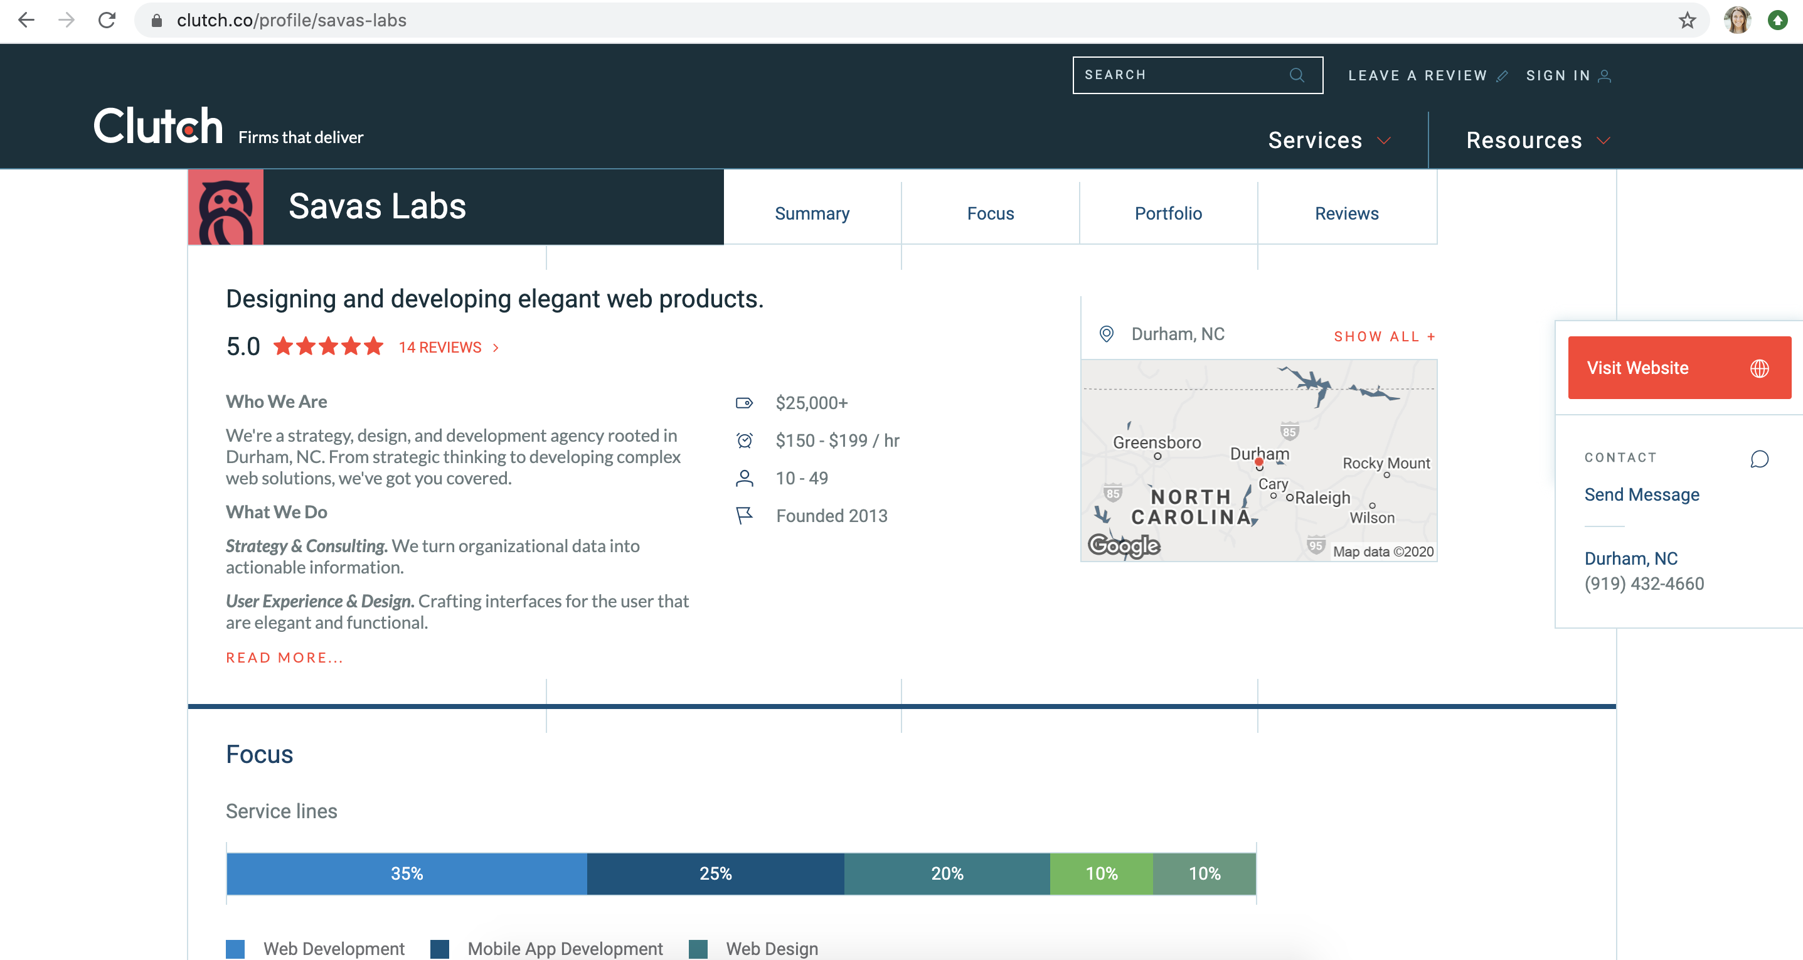1803x960 pixels.
Task: Open the 14 Reviews link
Action: (440, 348)
